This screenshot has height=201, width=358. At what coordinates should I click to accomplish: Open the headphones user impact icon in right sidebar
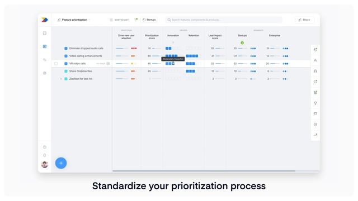315,71
